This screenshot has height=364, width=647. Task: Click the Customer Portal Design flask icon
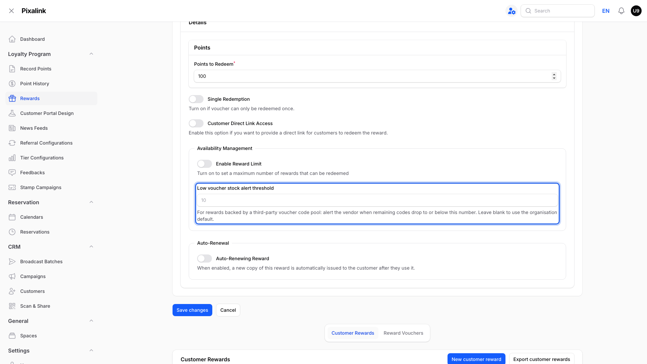point(12,113)
